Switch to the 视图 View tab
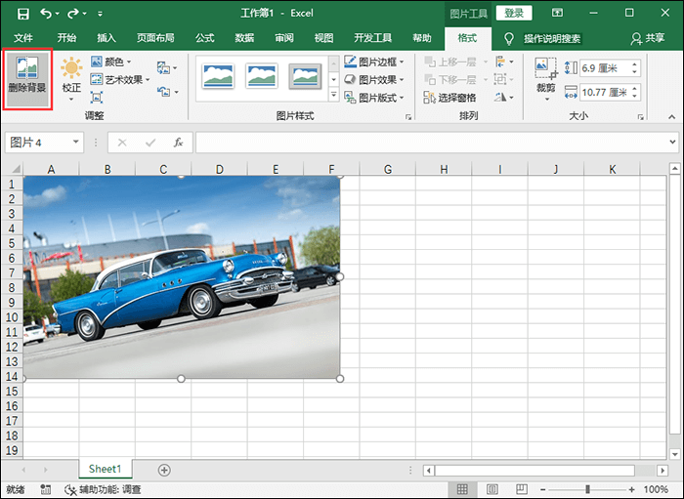The height and width of the screenshot is (499, 684). 323,38
